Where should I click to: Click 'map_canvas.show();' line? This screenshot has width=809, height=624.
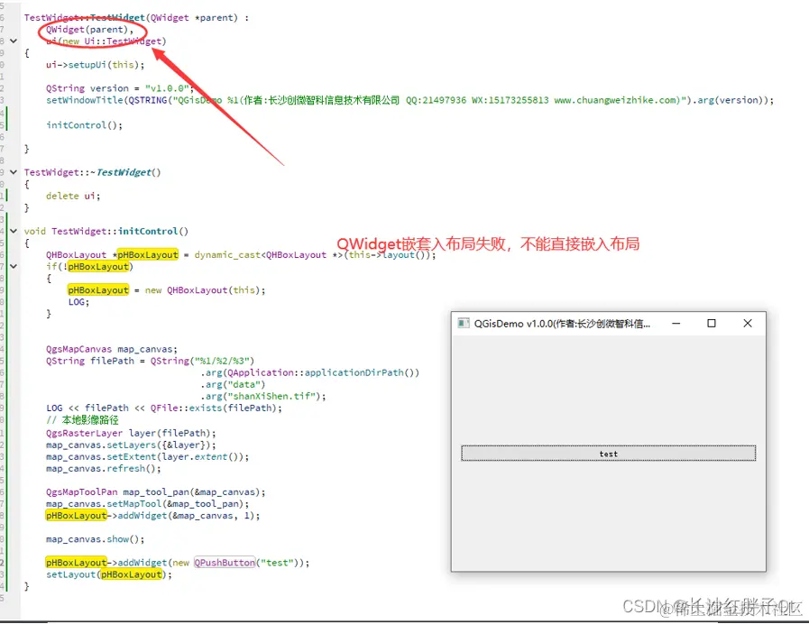point(95,539)
